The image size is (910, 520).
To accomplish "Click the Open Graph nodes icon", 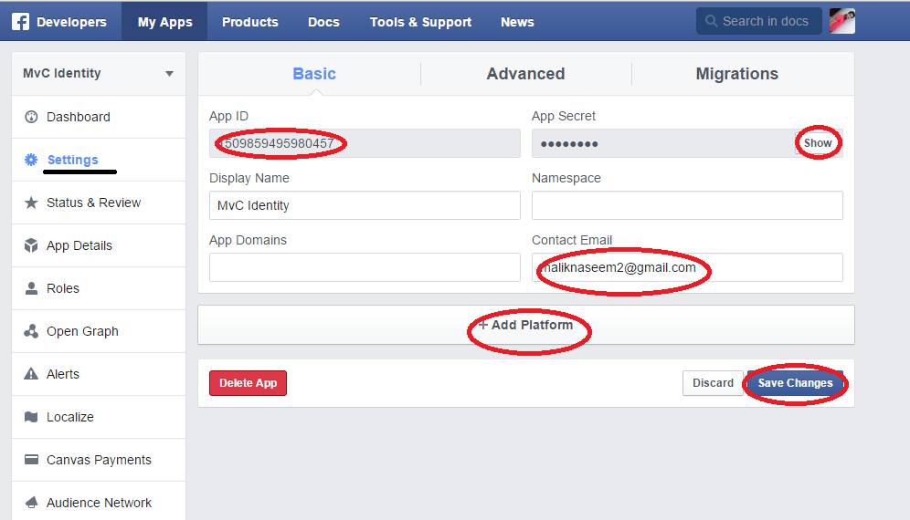I will tap(31, 331).
